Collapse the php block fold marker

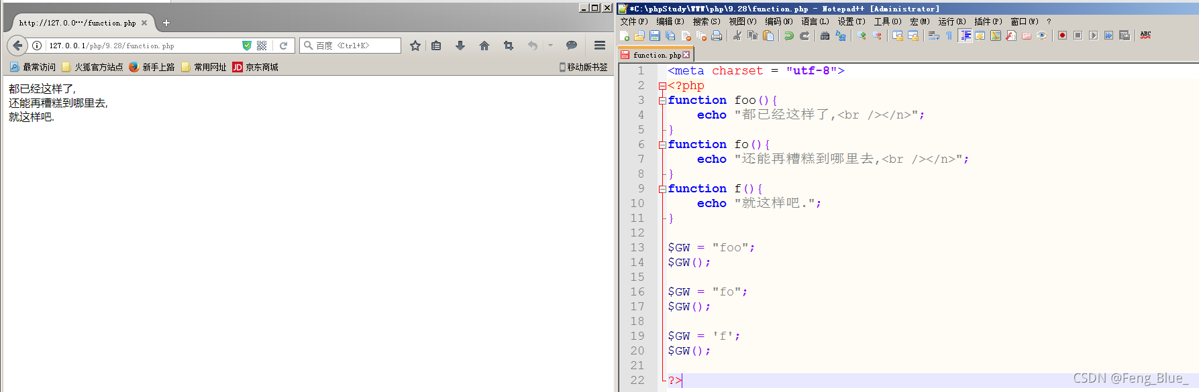coord(662,86)
